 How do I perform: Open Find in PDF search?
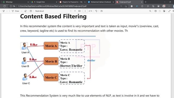pyautogui.click(x=150, y=11)
